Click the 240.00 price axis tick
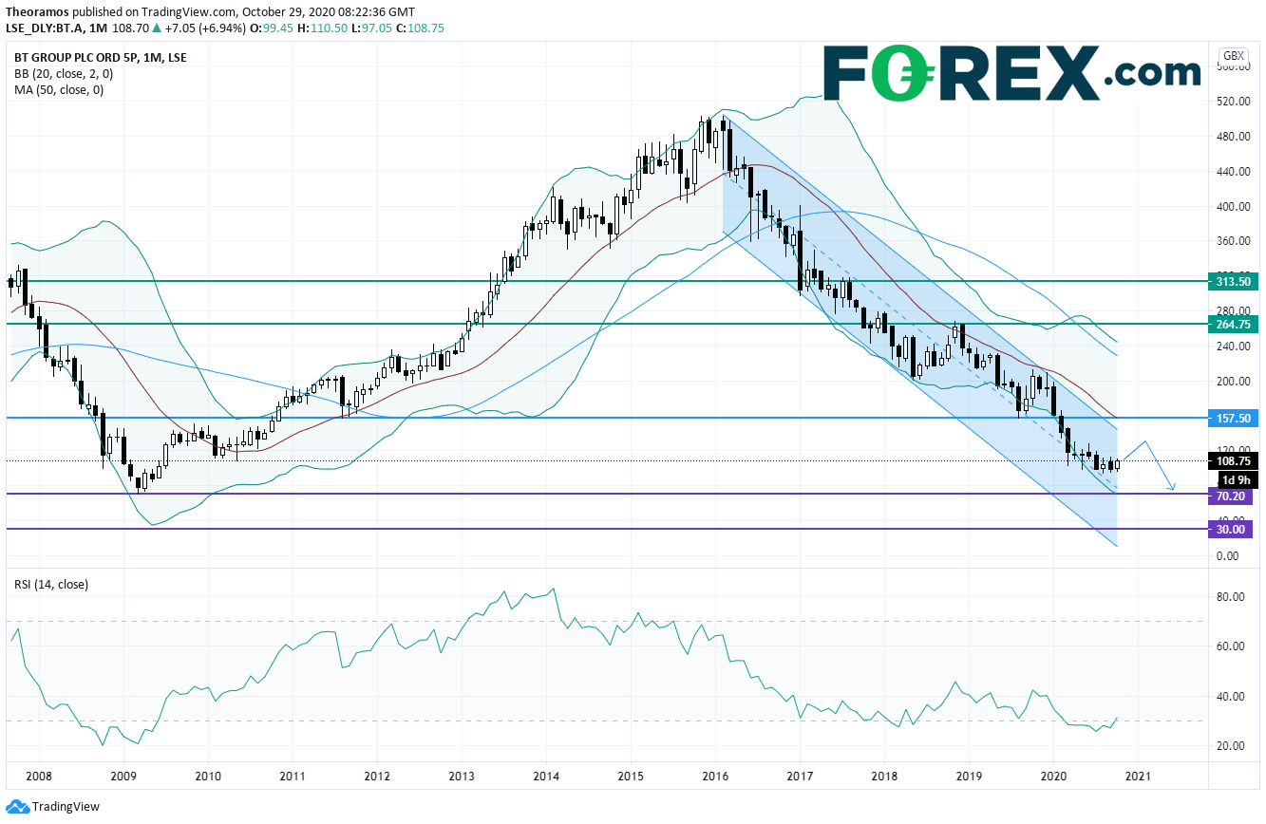The width and height of the screenshot is (1266, 824). (1235, 346)
